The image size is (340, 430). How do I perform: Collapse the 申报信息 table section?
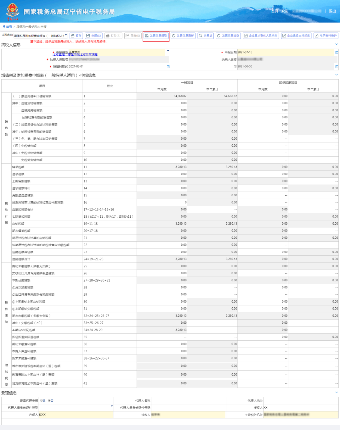[337, 75]
